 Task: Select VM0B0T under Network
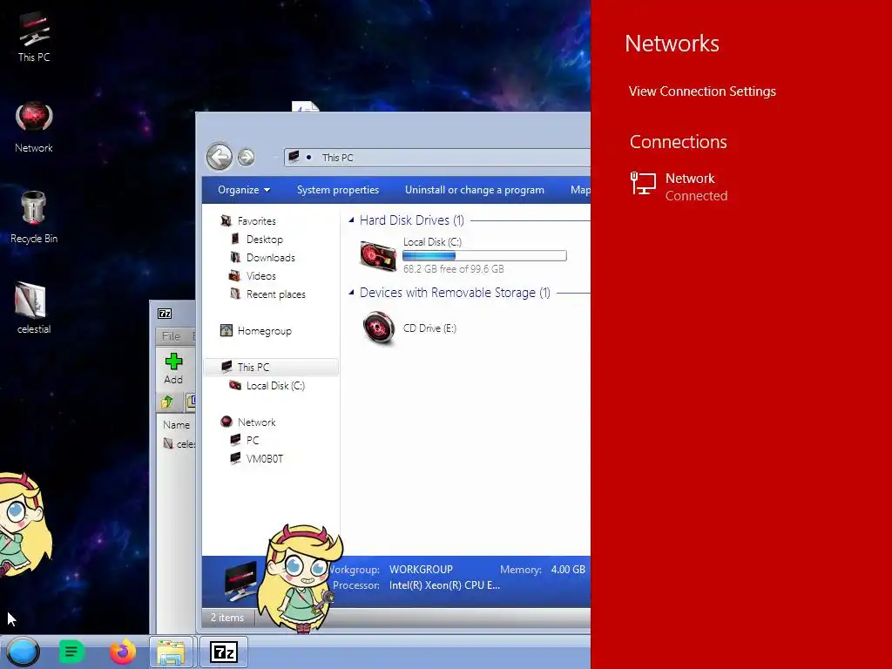(257, 458)
